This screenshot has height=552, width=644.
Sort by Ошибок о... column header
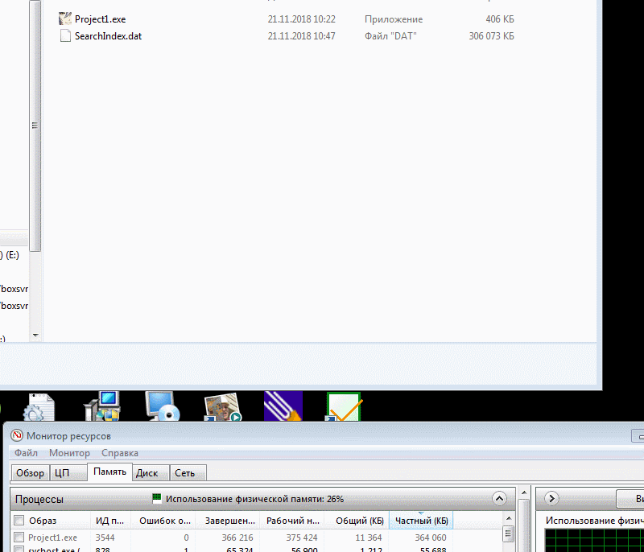(165, 521)
